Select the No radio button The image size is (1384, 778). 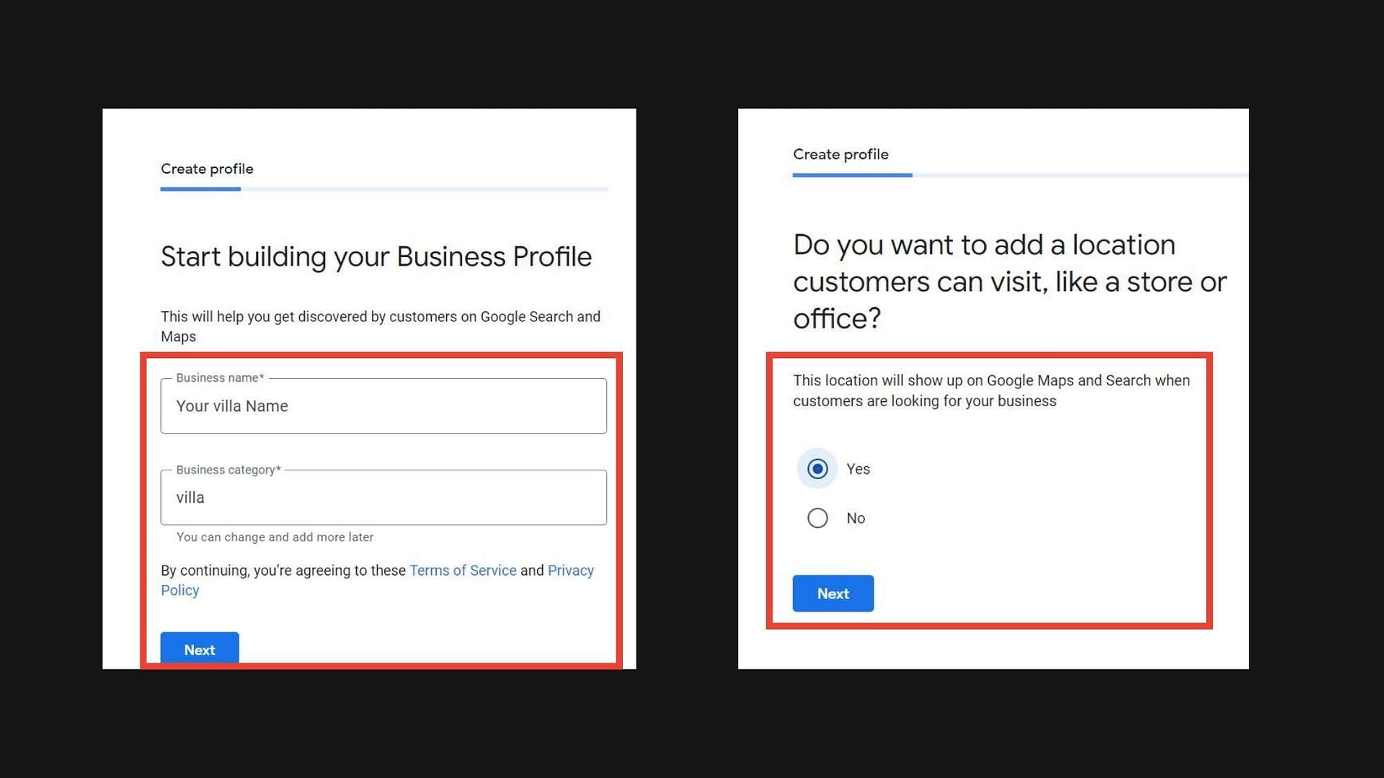[817, 518]
